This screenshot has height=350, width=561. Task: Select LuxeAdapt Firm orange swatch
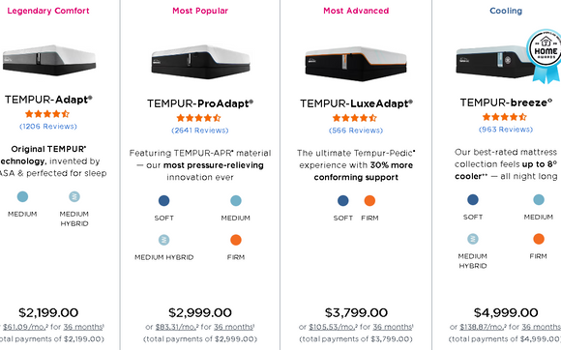369,200
